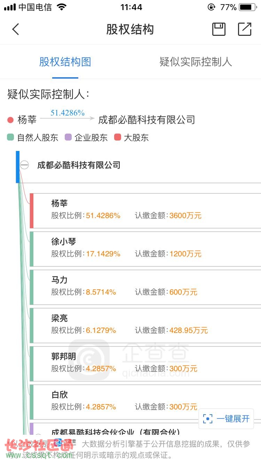
Task: Select the 股权结构图 tab
Action: [65, 62]
